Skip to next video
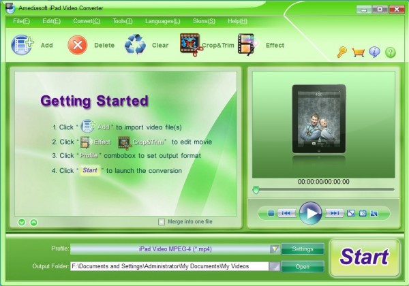 coord(334,213)
